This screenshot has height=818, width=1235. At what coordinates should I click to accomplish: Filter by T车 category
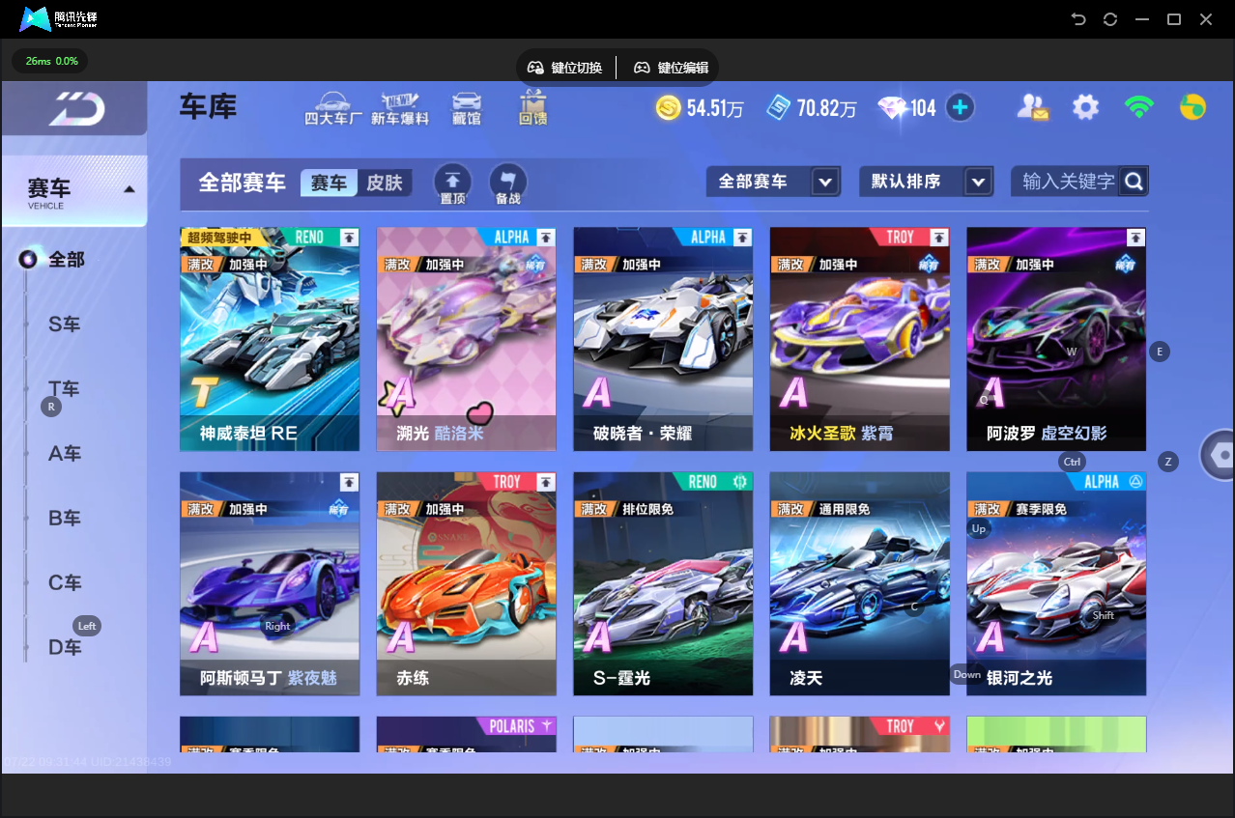point(64,389)
